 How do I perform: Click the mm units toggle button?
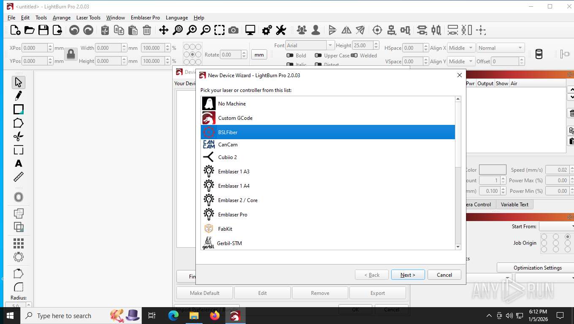tap(259, 54)
